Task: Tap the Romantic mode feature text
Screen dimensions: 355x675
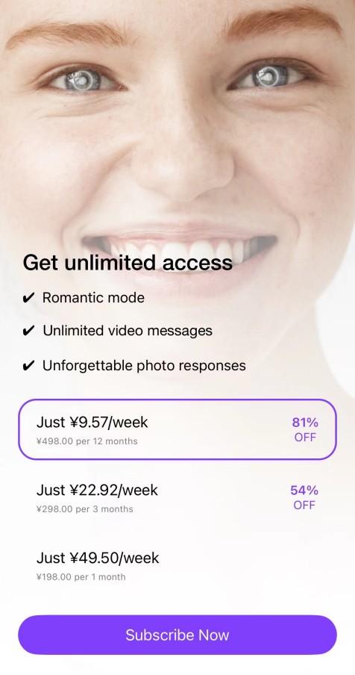Action: [93, 297]
